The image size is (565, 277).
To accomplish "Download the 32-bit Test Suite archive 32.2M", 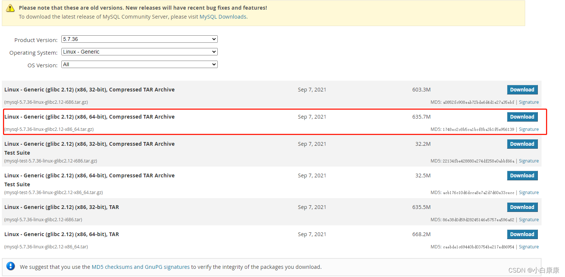I will tap(522, 144).
